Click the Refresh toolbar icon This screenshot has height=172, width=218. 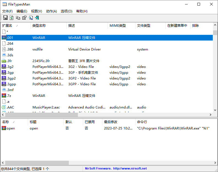click(12, 18)
